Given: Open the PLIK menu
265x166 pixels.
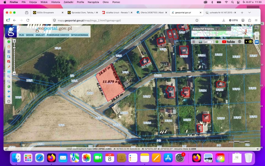Looking at the screenshot, I should point(22,35).
